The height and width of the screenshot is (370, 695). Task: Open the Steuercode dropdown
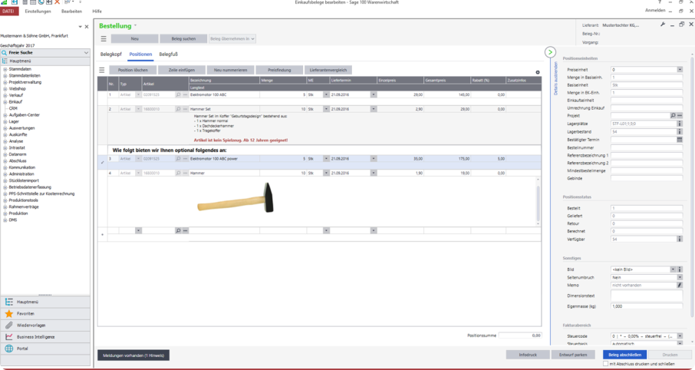coord(680,335)
